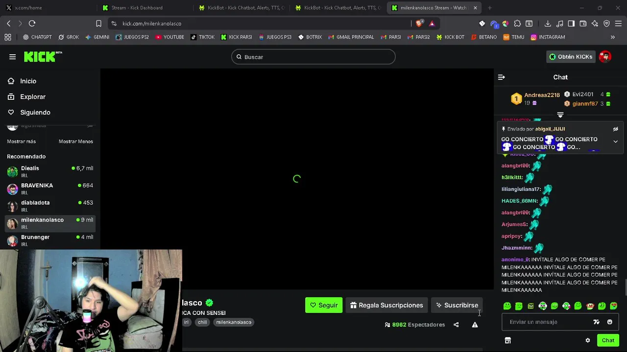627x352 pixels.
Task: Select the first green smiling emote
Action: (x=507, y=306)
